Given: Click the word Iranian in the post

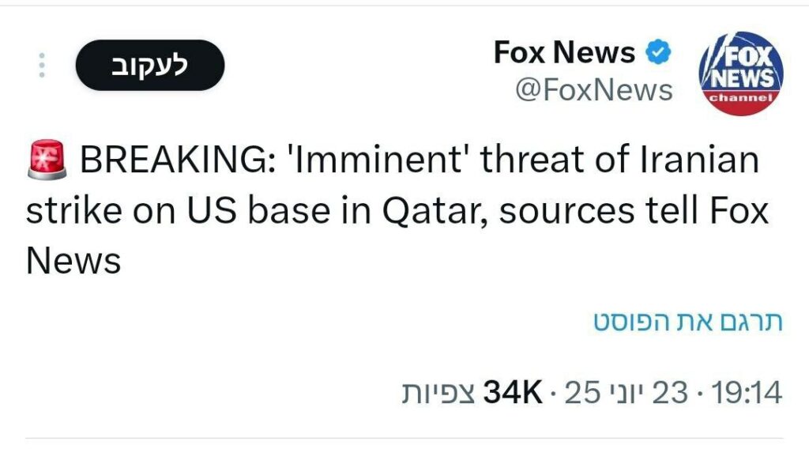Looking at the screenshot, I should click(700, 160).
